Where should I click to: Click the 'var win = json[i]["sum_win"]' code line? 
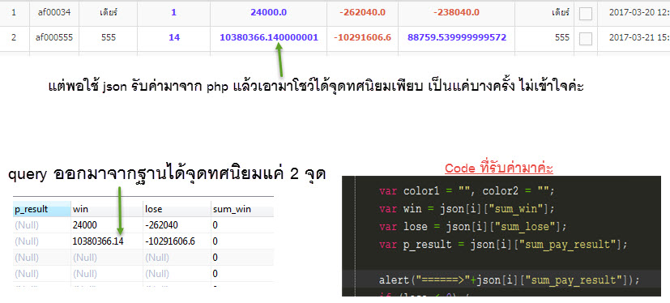pos(467,208)
